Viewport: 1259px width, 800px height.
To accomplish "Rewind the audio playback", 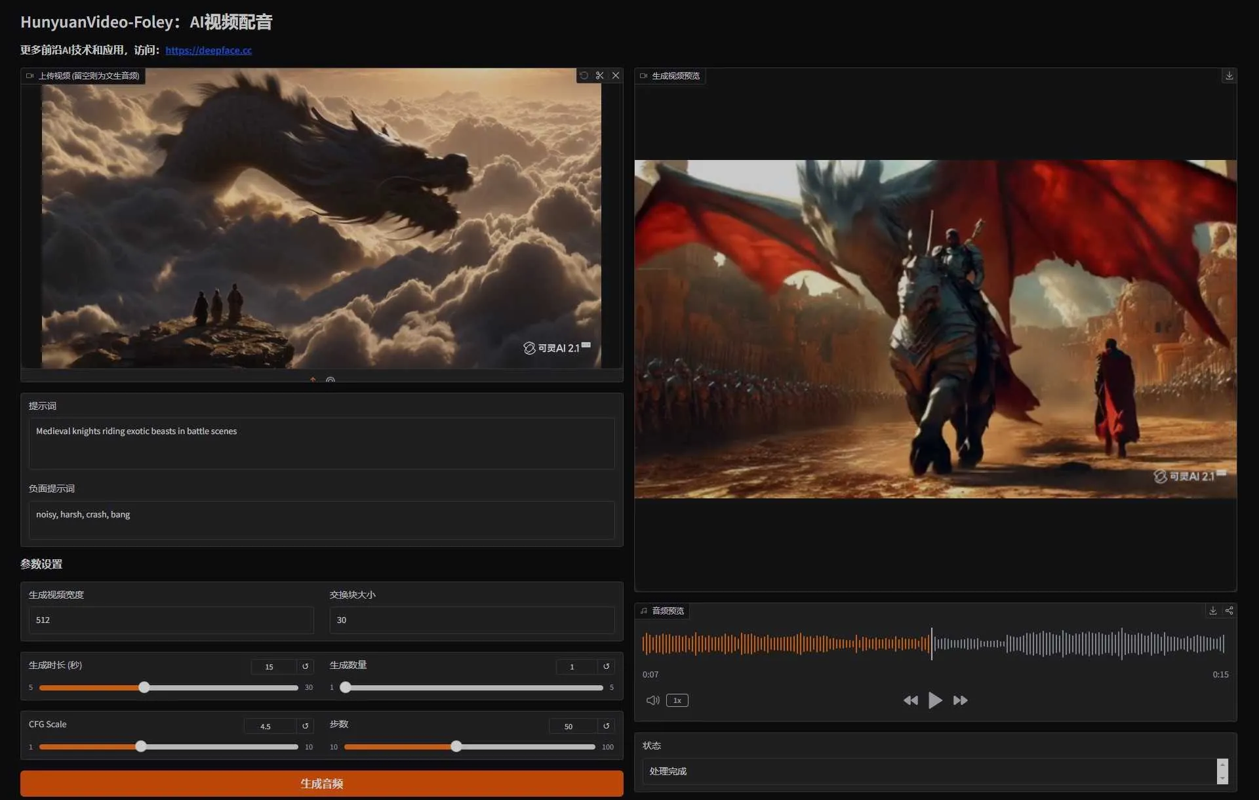I will click(910, 700).
